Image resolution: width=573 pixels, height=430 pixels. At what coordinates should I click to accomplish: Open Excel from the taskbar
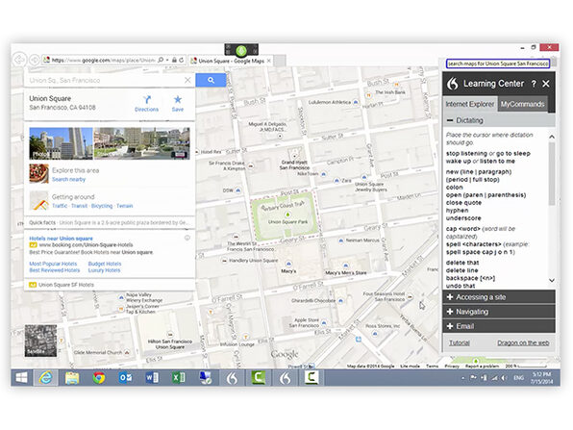[178, 378]
